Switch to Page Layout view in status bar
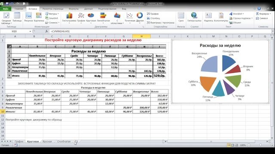275x154 pixels. point(232,145)
